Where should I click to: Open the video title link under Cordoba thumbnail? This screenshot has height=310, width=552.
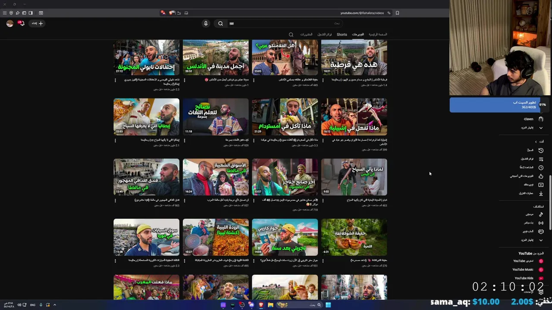[359, 80]
